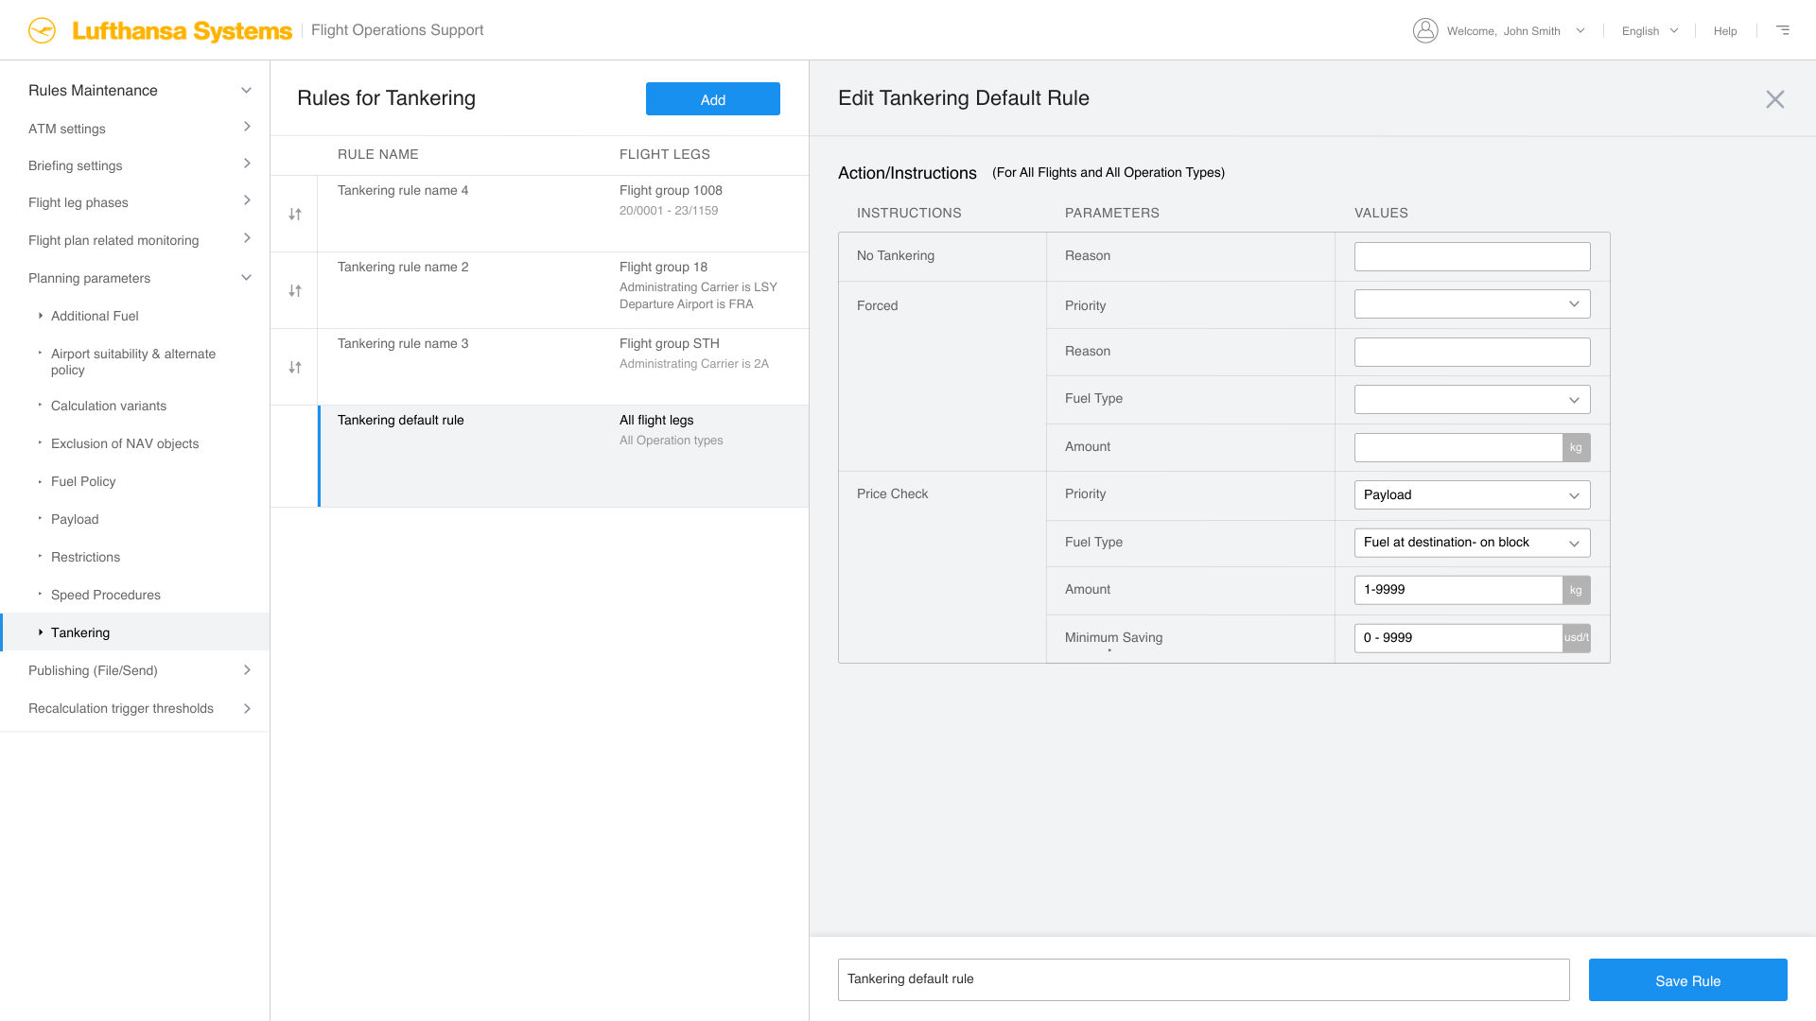
Task: Open the Help link in the header
Action: (1725, 31)
